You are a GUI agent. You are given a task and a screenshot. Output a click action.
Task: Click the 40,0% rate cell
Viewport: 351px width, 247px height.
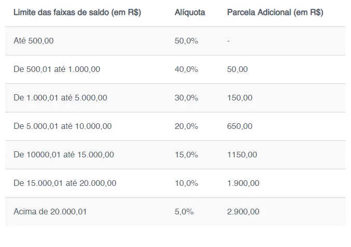[x=186, y=69]
